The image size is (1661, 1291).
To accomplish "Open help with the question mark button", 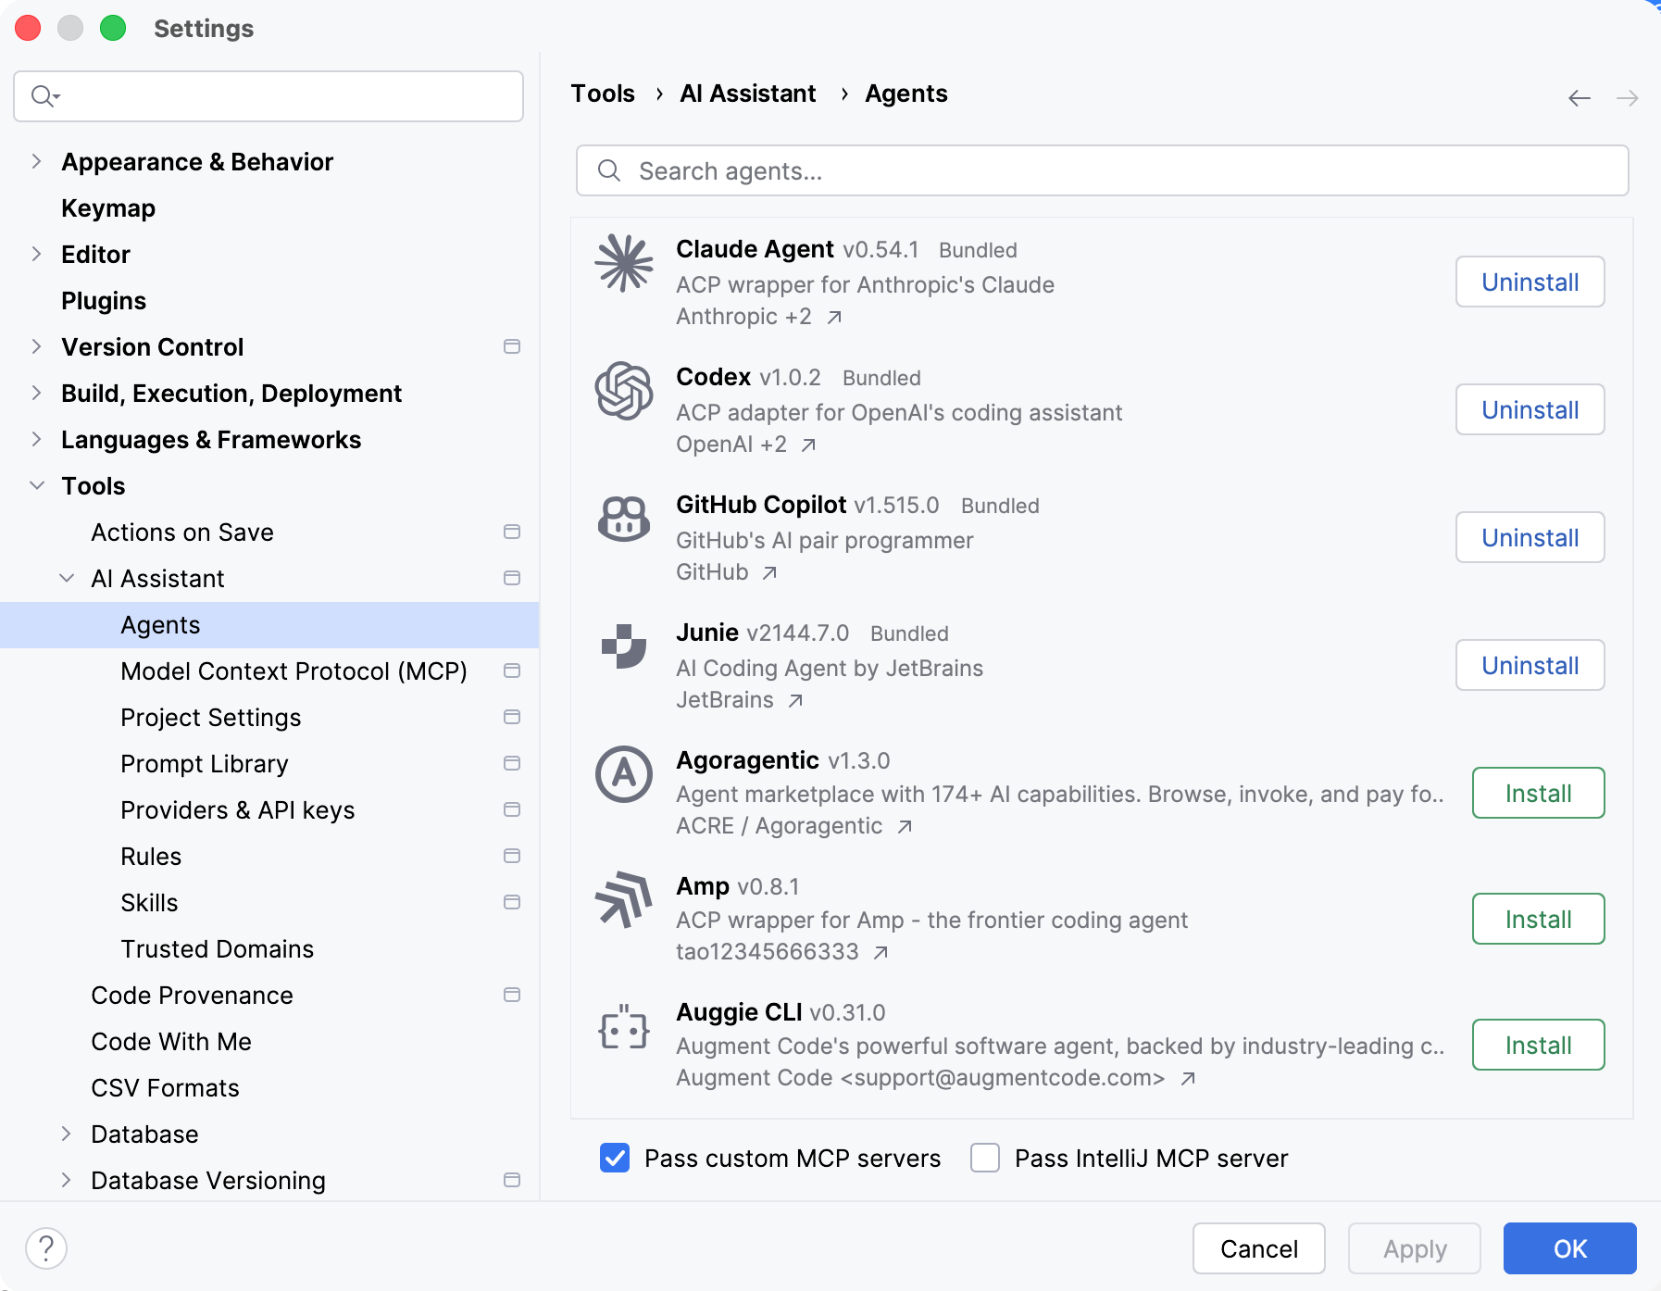I will [46, 1248].
